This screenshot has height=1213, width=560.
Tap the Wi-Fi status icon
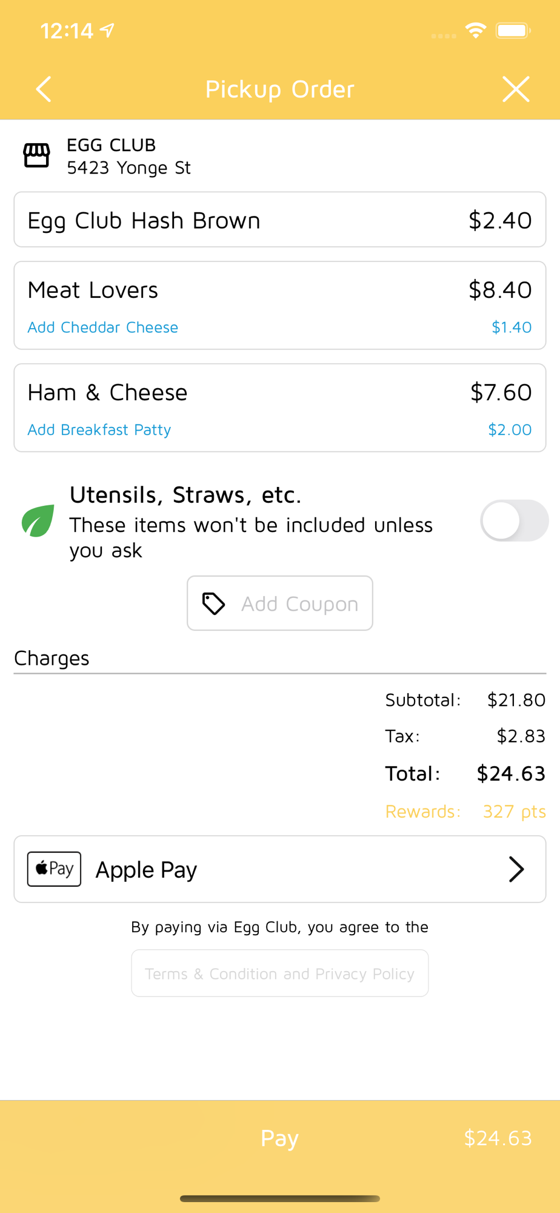coord(476,30)
